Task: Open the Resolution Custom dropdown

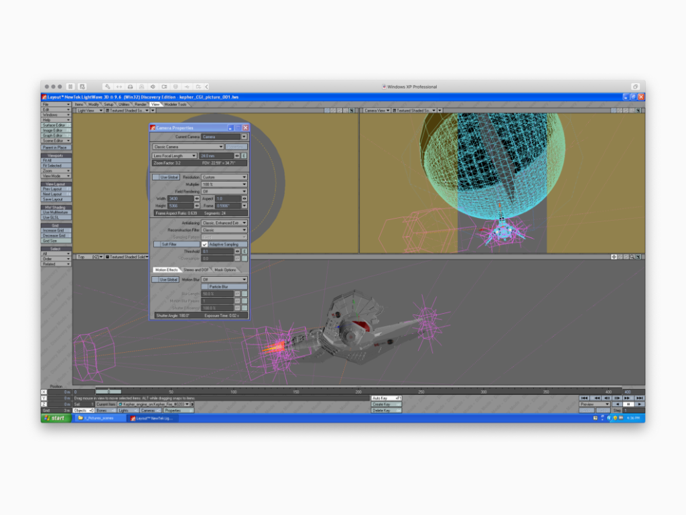Action: click(224, 177)
